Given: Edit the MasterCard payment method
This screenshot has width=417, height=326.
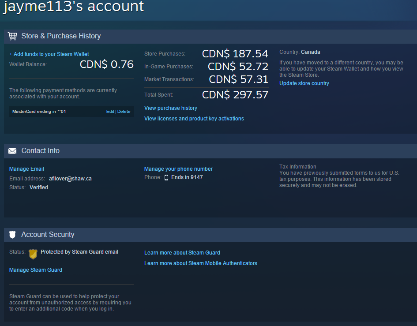Looking at the screenshot, I should pos(110,112).
